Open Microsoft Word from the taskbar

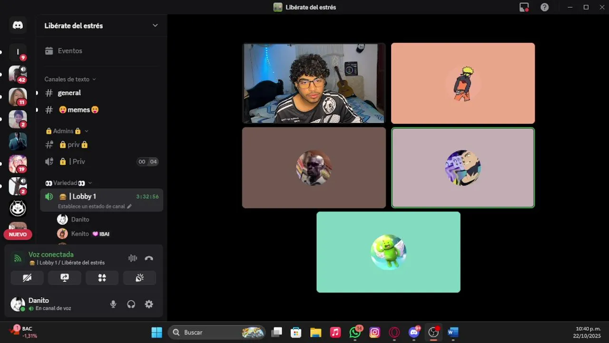point(453,333)
